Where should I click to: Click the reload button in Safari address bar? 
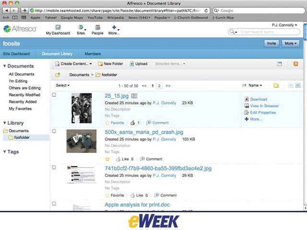[x=206, y=11]
